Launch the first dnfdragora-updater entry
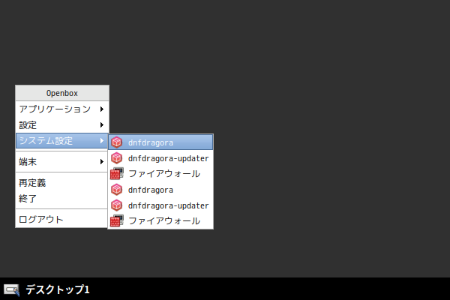 [160, 158]
